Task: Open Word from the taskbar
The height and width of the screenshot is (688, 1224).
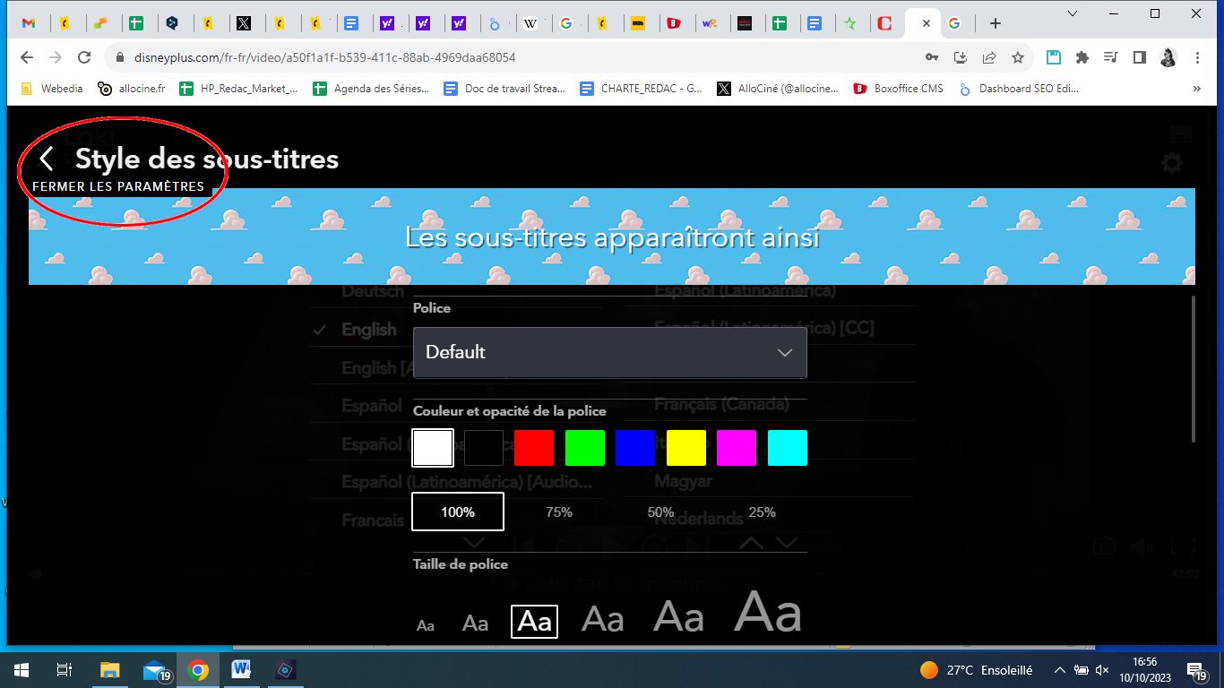Action: tap(241, 669)
